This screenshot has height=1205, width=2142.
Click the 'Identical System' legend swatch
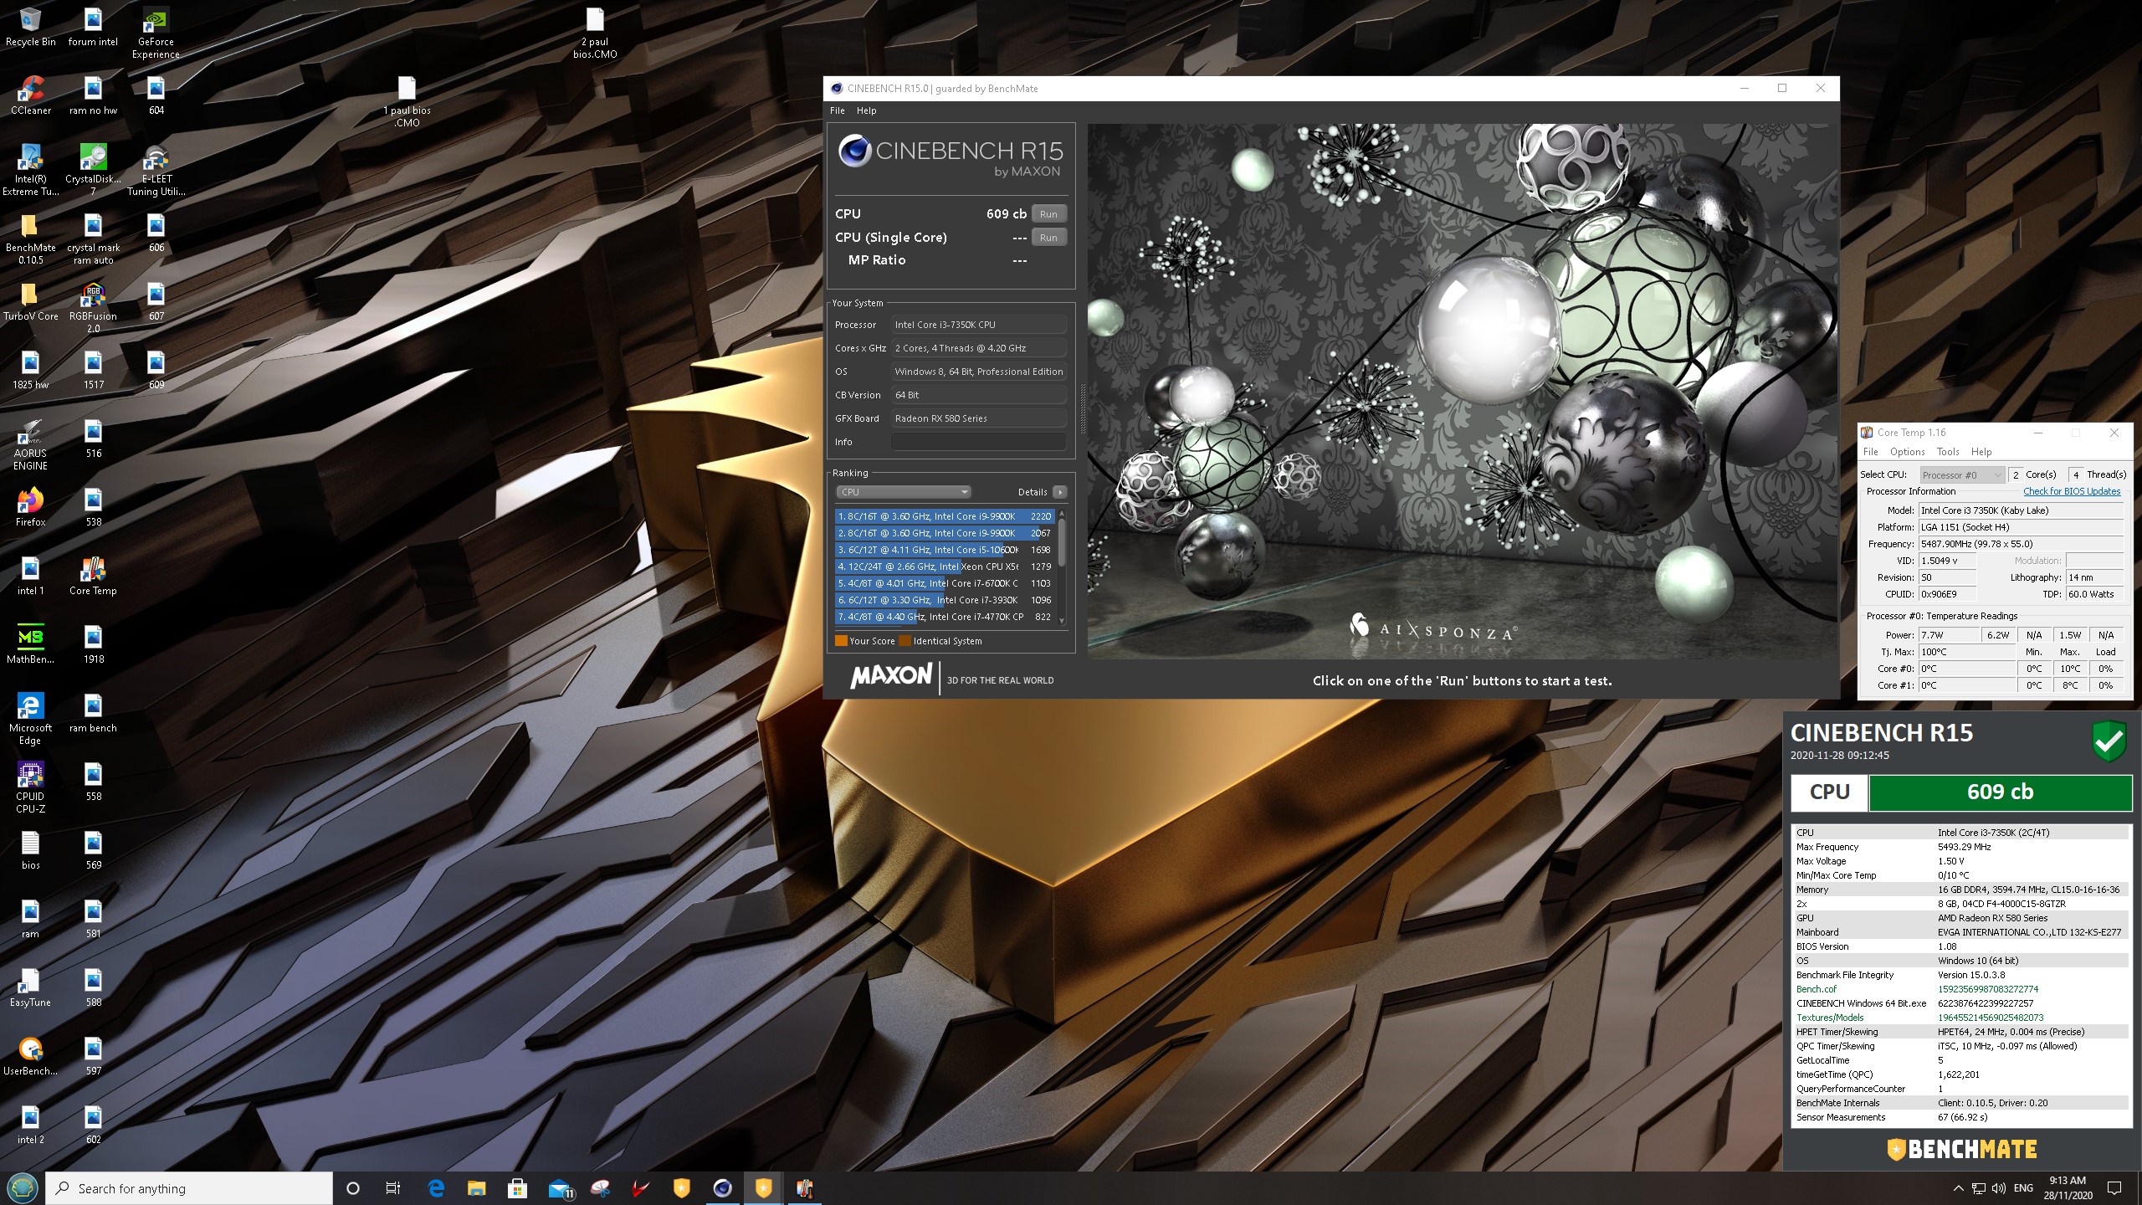tap(904, 641)
